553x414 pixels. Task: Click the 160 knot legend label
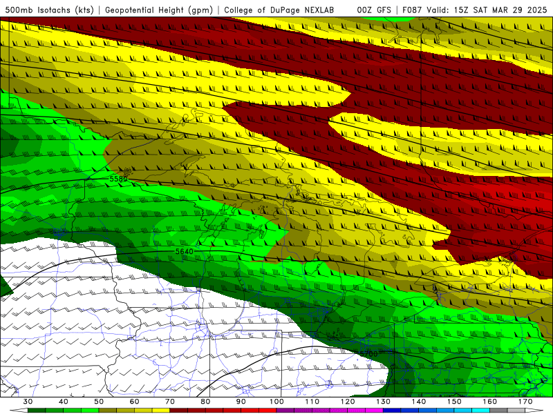(490, 402)
